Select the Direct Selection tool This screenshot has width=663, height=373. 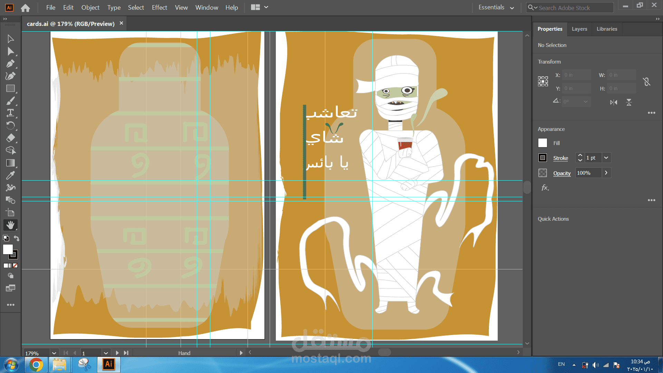pos(10,51)
